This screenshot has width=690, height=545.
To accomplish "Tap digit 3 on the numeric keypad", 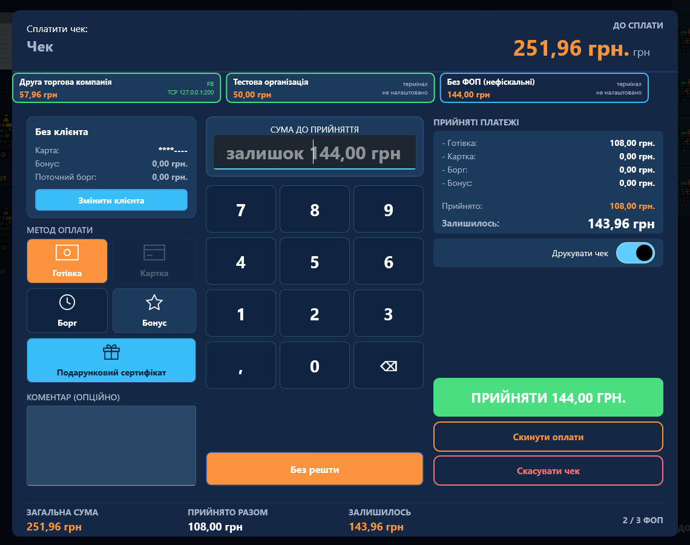I will coord(388,314).
